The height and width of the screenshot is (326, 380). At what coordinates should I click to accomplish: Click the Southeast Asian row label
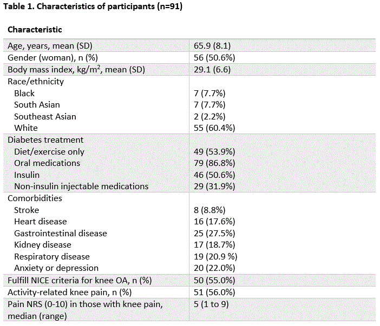[45, 116]
